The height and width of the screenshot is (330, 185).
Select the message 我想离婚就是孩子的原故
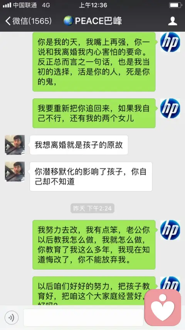click(x=79, y=145)
